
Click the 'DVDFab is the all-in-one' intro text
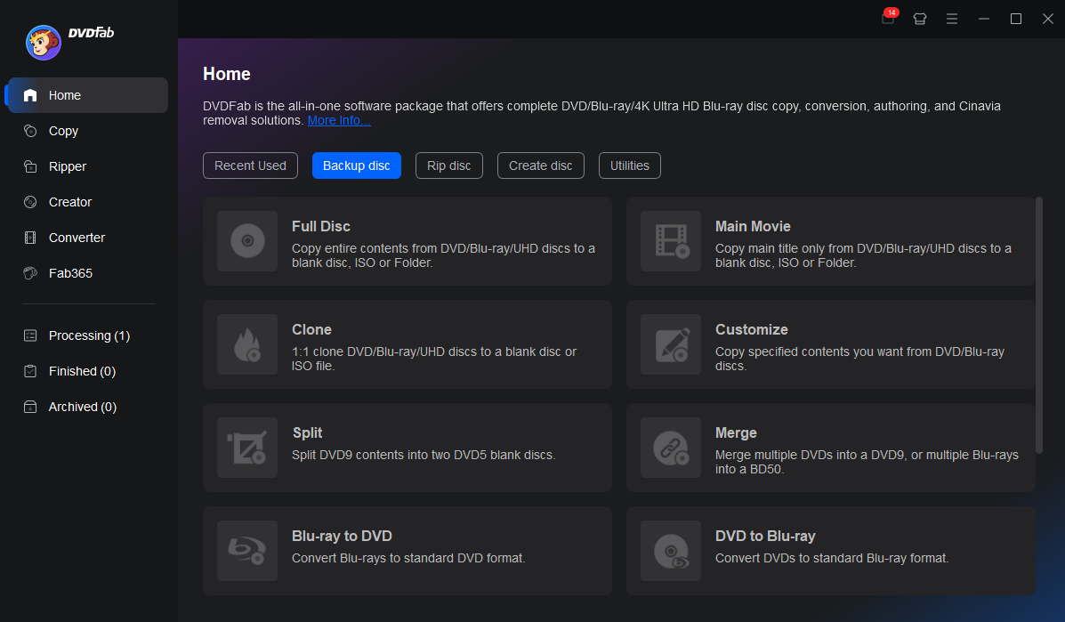[601, 113]
